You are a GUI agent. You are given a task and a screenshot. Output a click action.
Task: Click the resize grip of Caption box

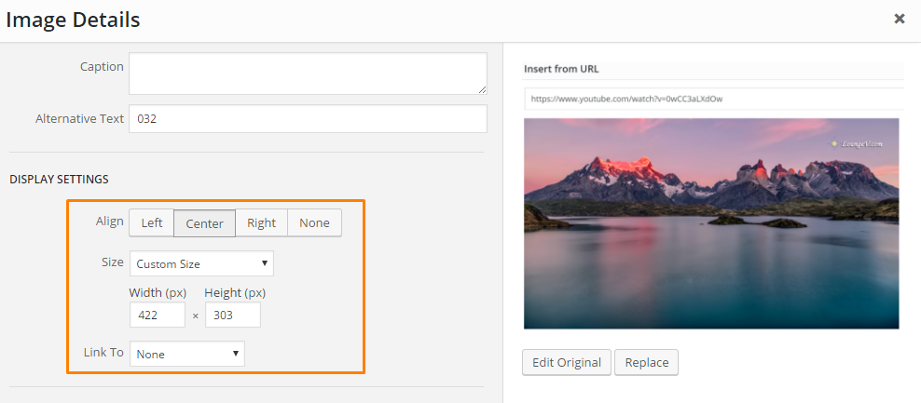[x=482, y=89]
